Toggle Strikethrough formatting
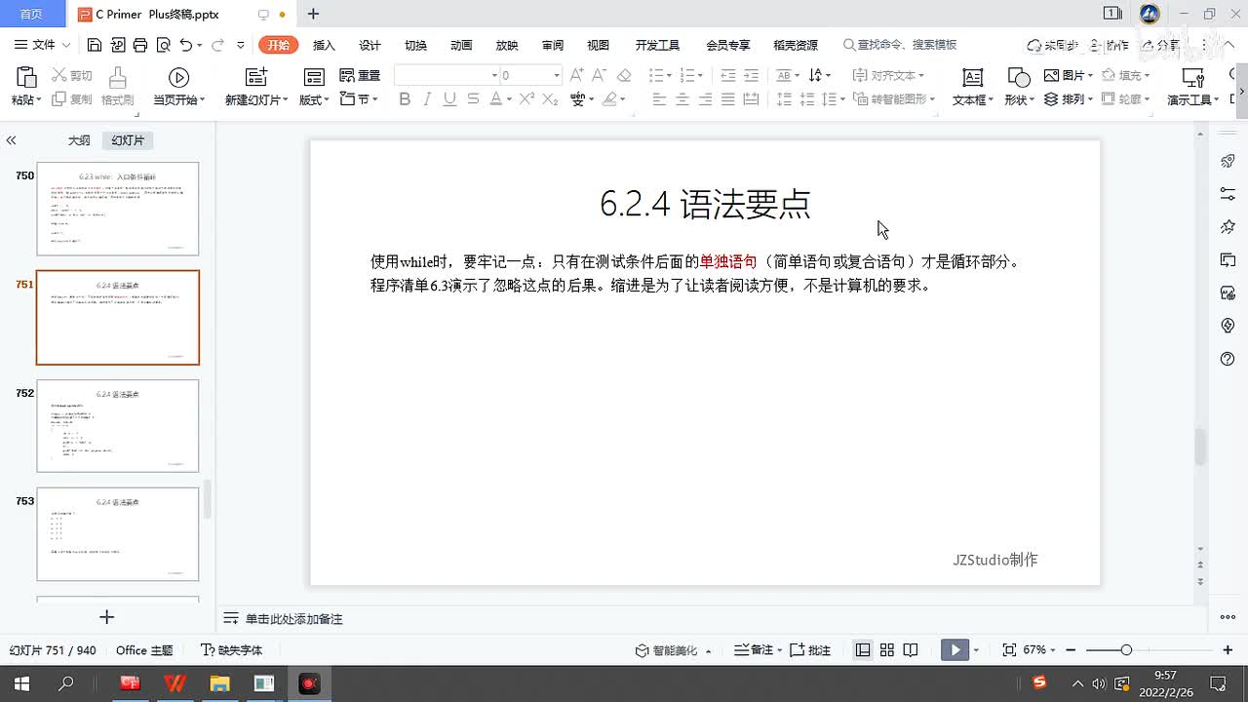 [x=473, y=98]
